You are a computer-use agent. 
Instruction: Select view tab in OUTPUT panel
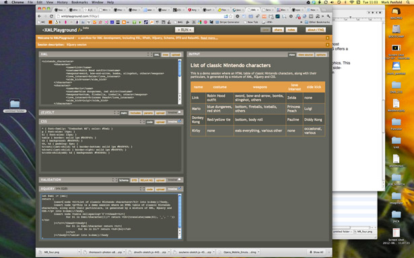point(291,54)
